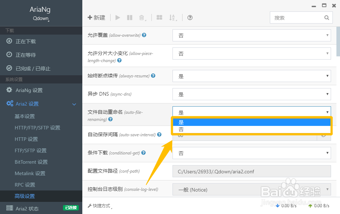This screenshot has height=214, width=340.
Task: Start selected tasks with the play icon
Action: tap(117, 17)
